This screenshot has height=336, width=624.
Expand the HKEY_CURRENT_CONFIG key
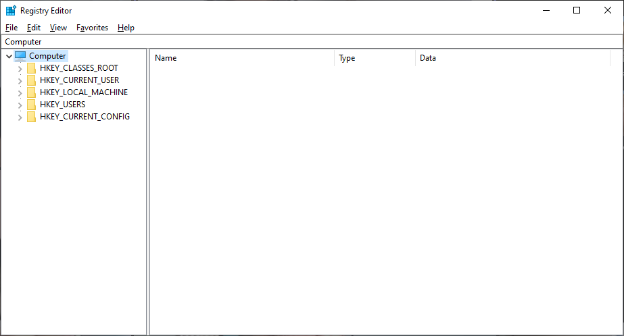point(20,117)
